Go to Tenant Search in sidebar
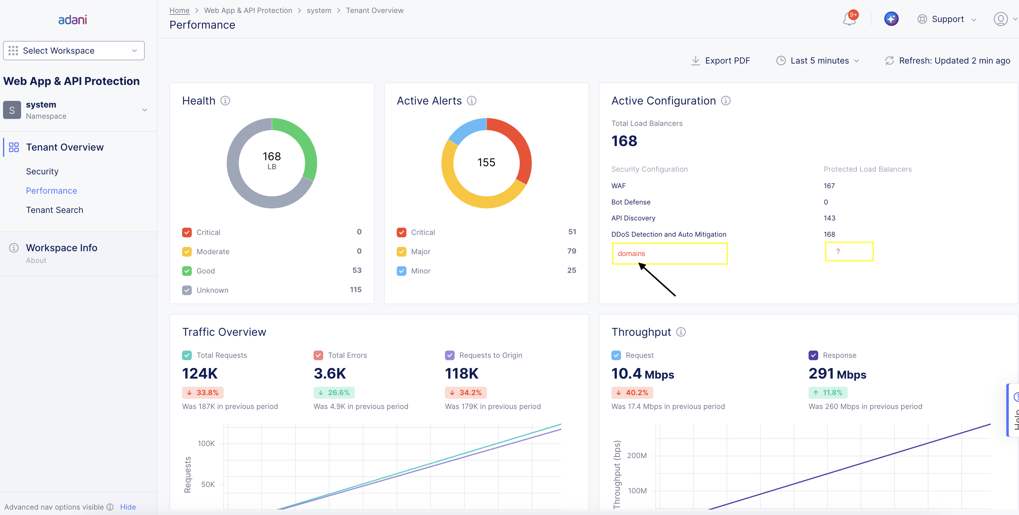Viewport: 1019px width, 515px height. click(x=55, y=210)
